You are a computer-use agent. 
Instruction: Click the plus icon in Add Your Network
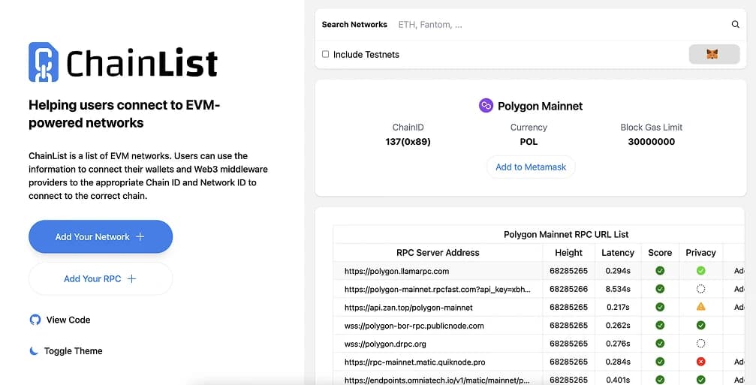click(x=140, y=236)
